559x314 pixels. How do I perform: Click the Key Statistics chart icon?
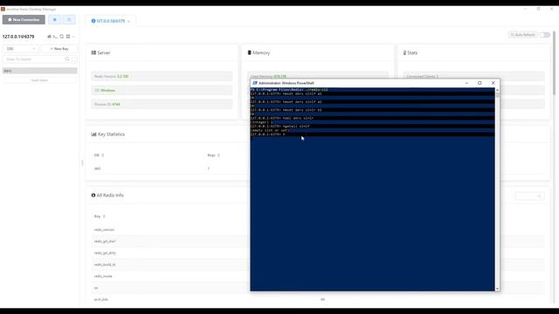[93, 134]
